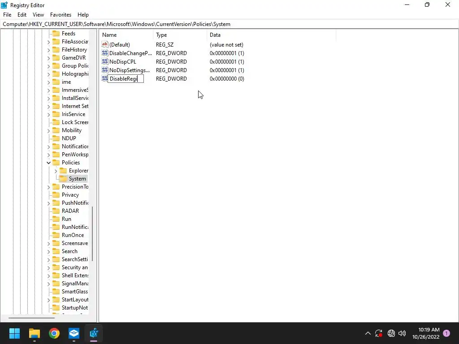Select the RADAR key
The image size is (459, 344).
(70, 211)
